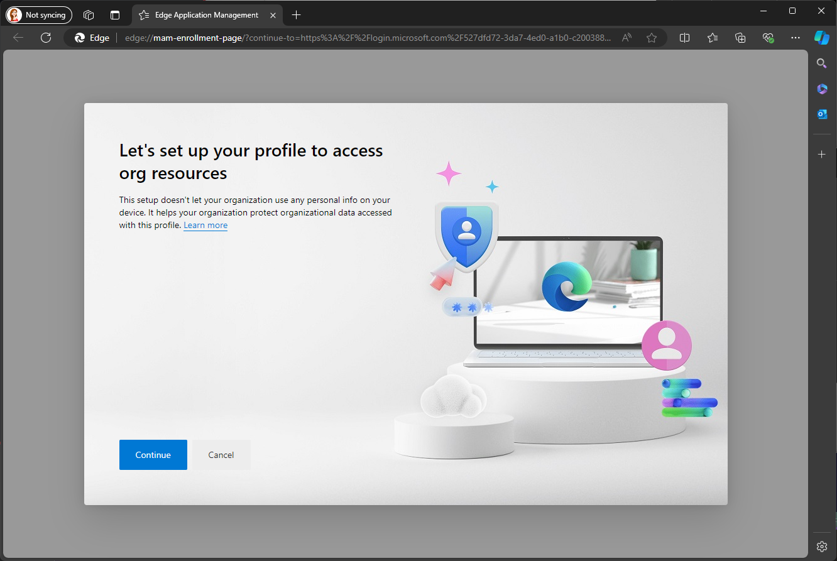This screenshot has width=837, height=561.
Task: Open Browser essentials heart icon
Action: point(768,38)
